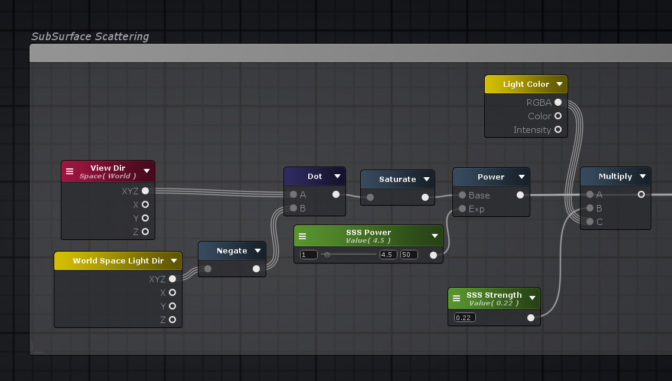
Task: Select the Multiply node title
Action: [x=615, y=176]
